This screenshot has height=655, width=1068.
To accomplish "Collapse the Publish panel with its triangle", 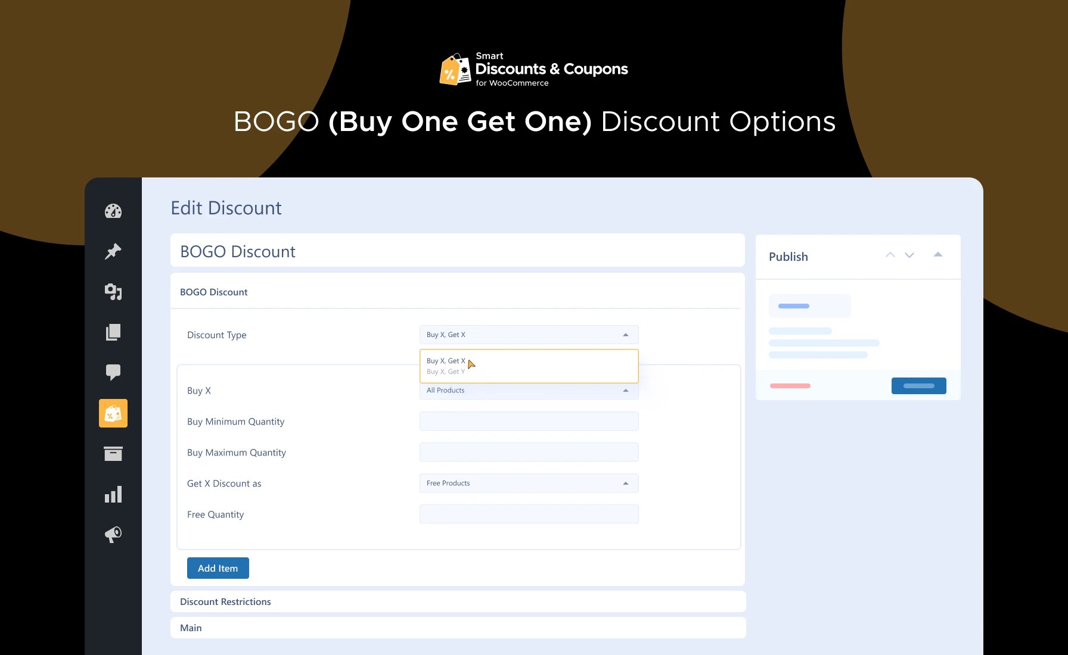I will (x=938, y=254).
